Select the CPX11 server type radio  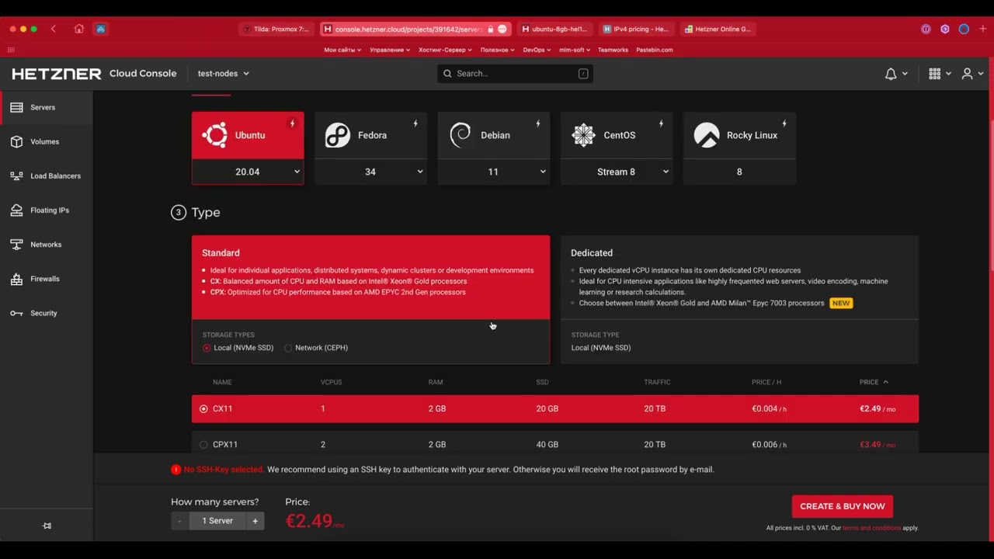(x=203, y=445)
